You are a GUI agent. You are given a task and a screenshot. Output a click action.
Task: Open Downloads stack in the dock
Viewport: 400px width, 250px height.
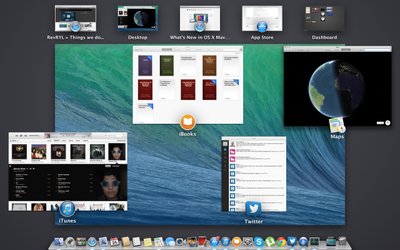[x=331, y=241]
